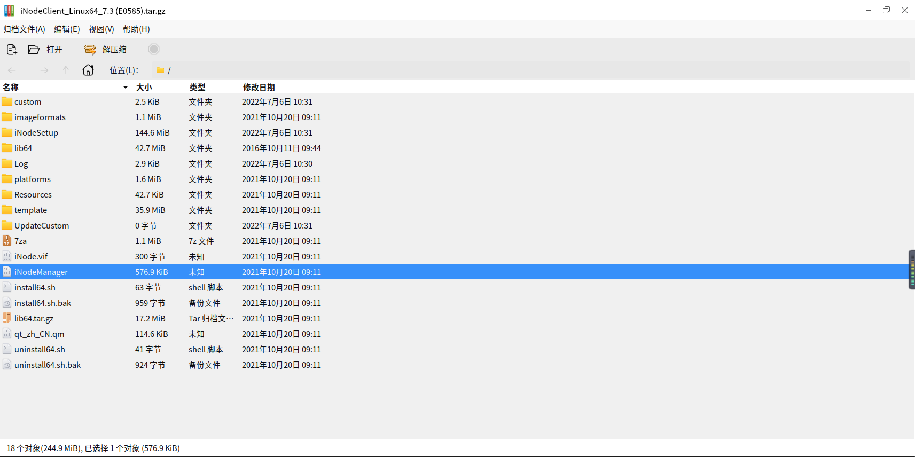This screenshot has width=915, height=457.
Task: Select the template folder name
Action: [30, 210]
